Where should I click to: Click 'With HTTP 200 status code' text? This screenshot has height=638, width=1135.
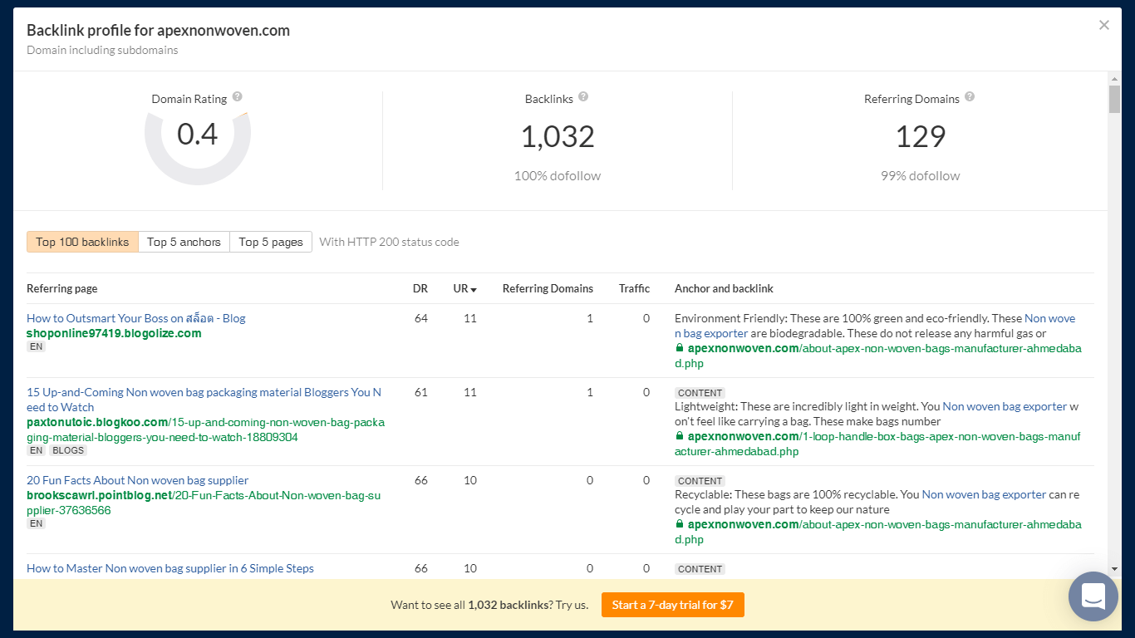pos(389,242)
